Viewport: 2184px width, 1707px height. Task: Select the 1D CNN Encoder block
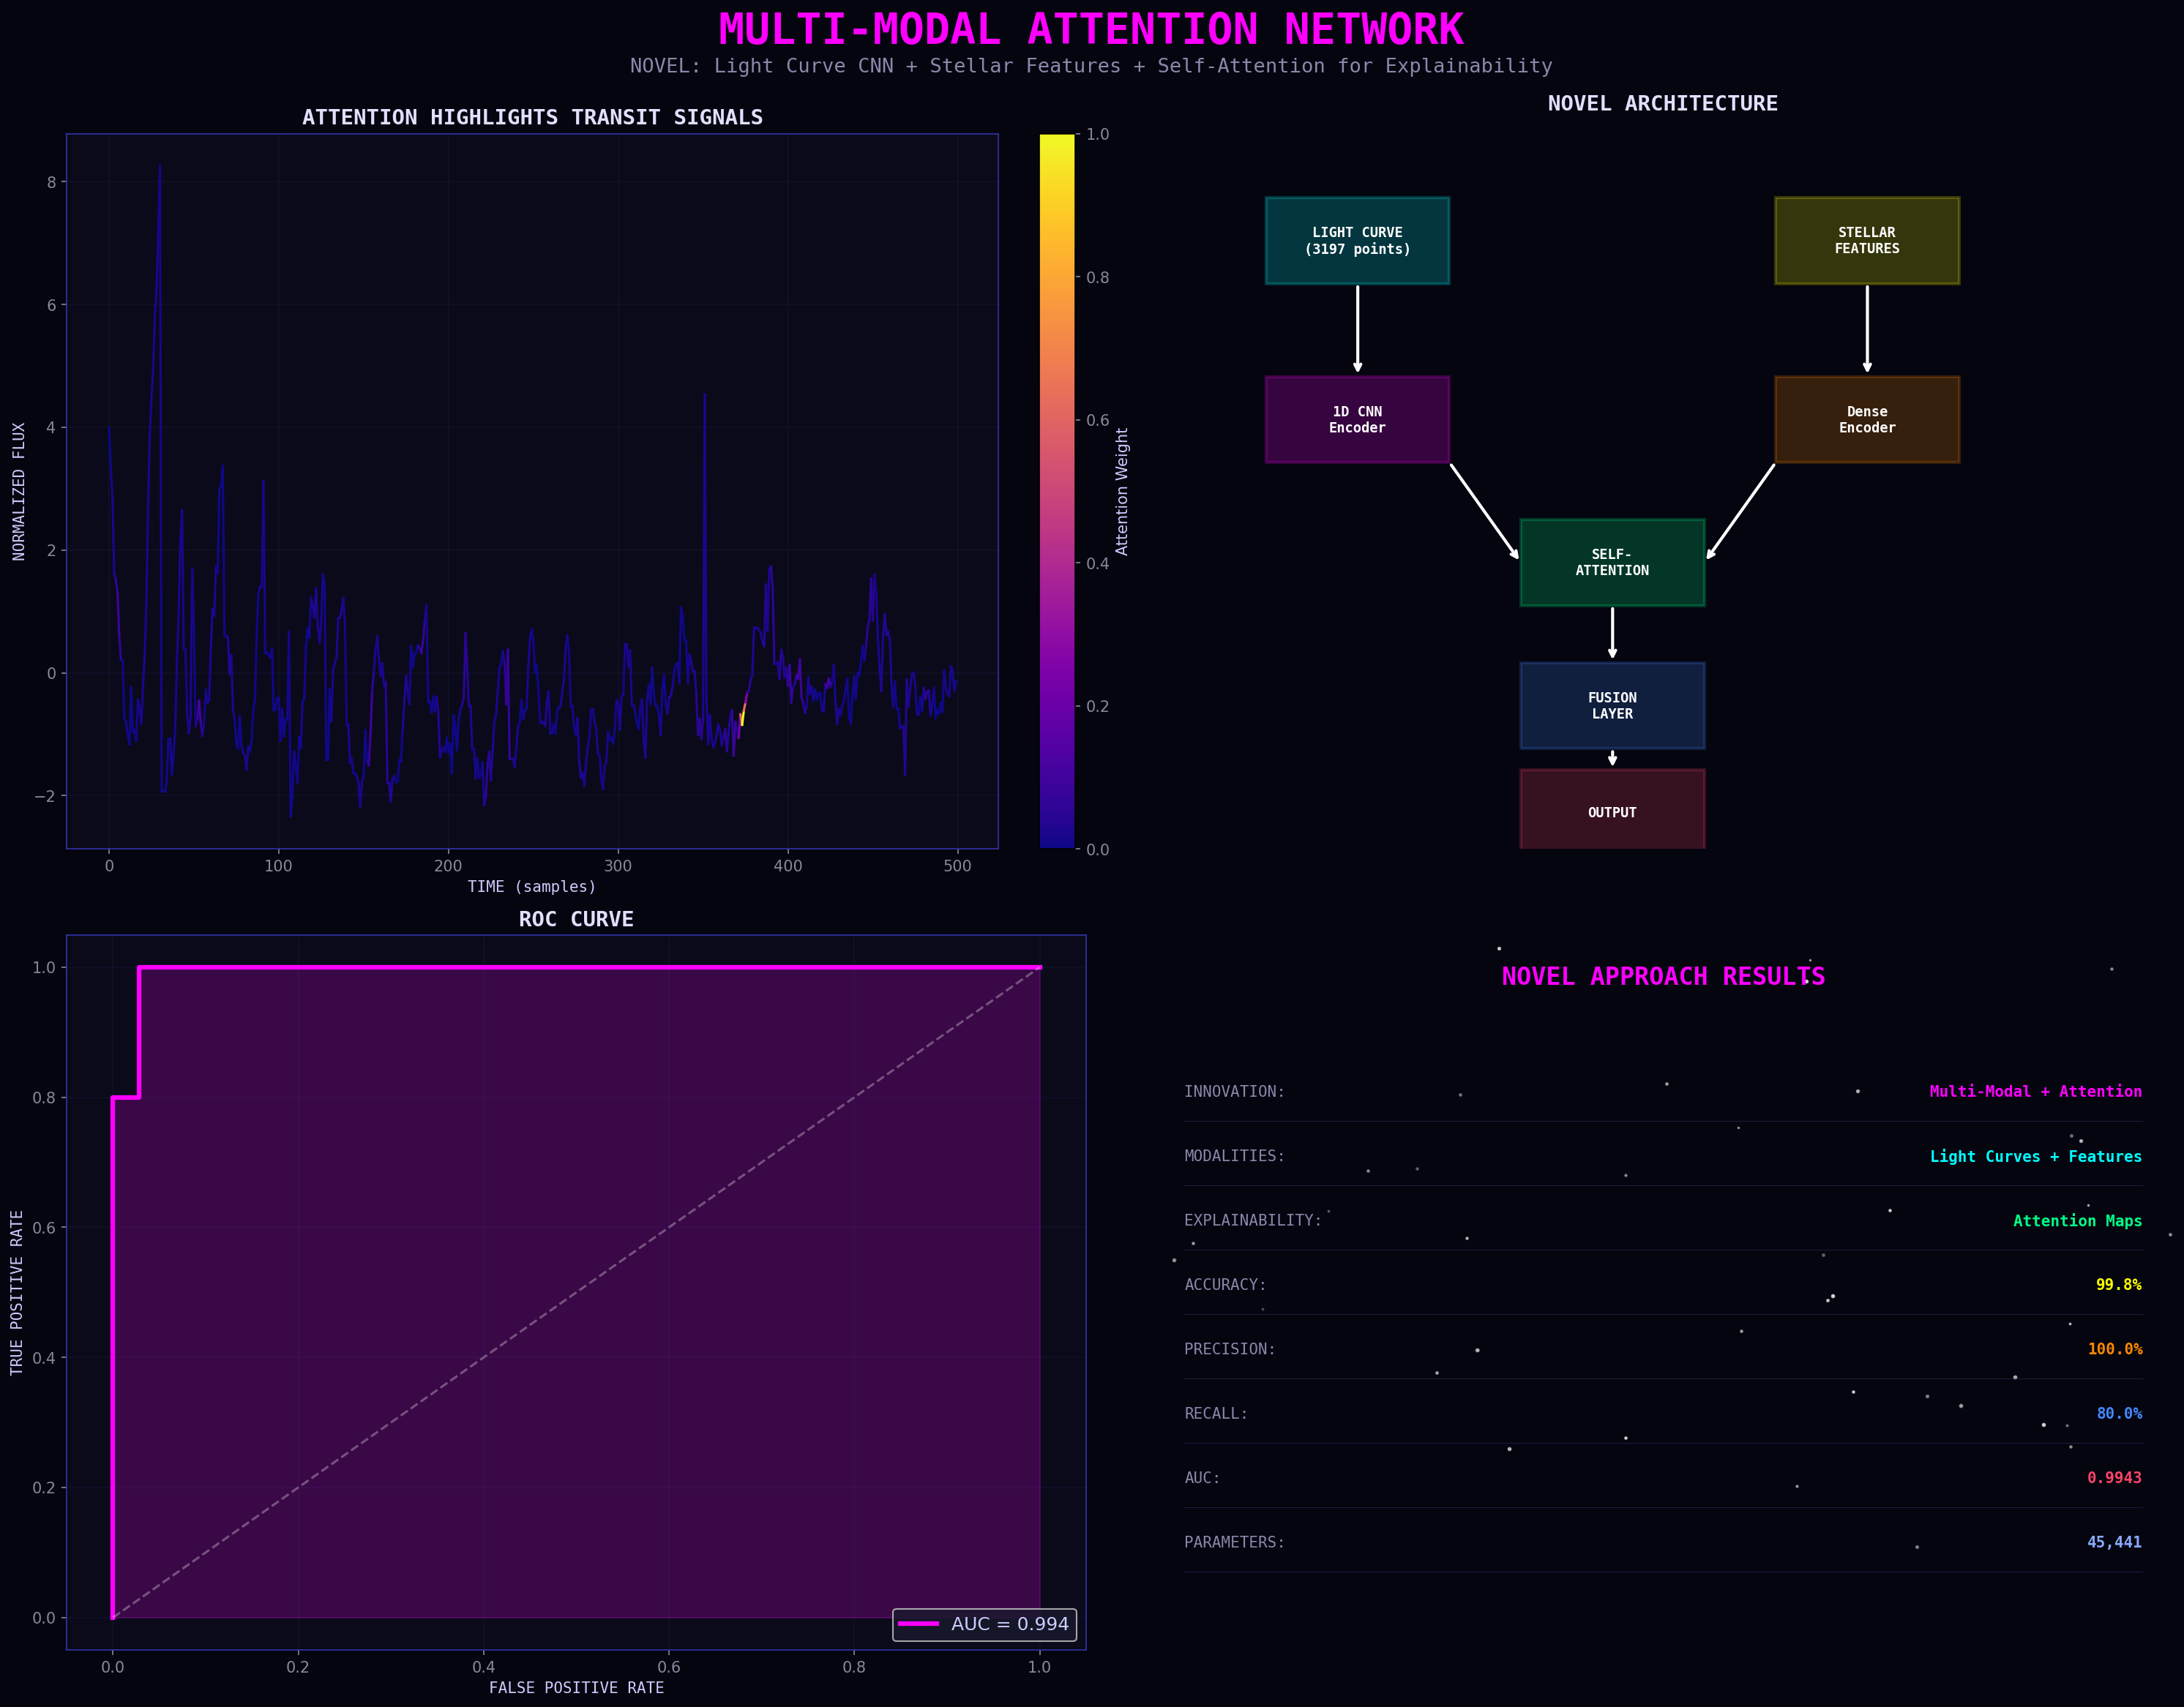[x=1357, y=420]
